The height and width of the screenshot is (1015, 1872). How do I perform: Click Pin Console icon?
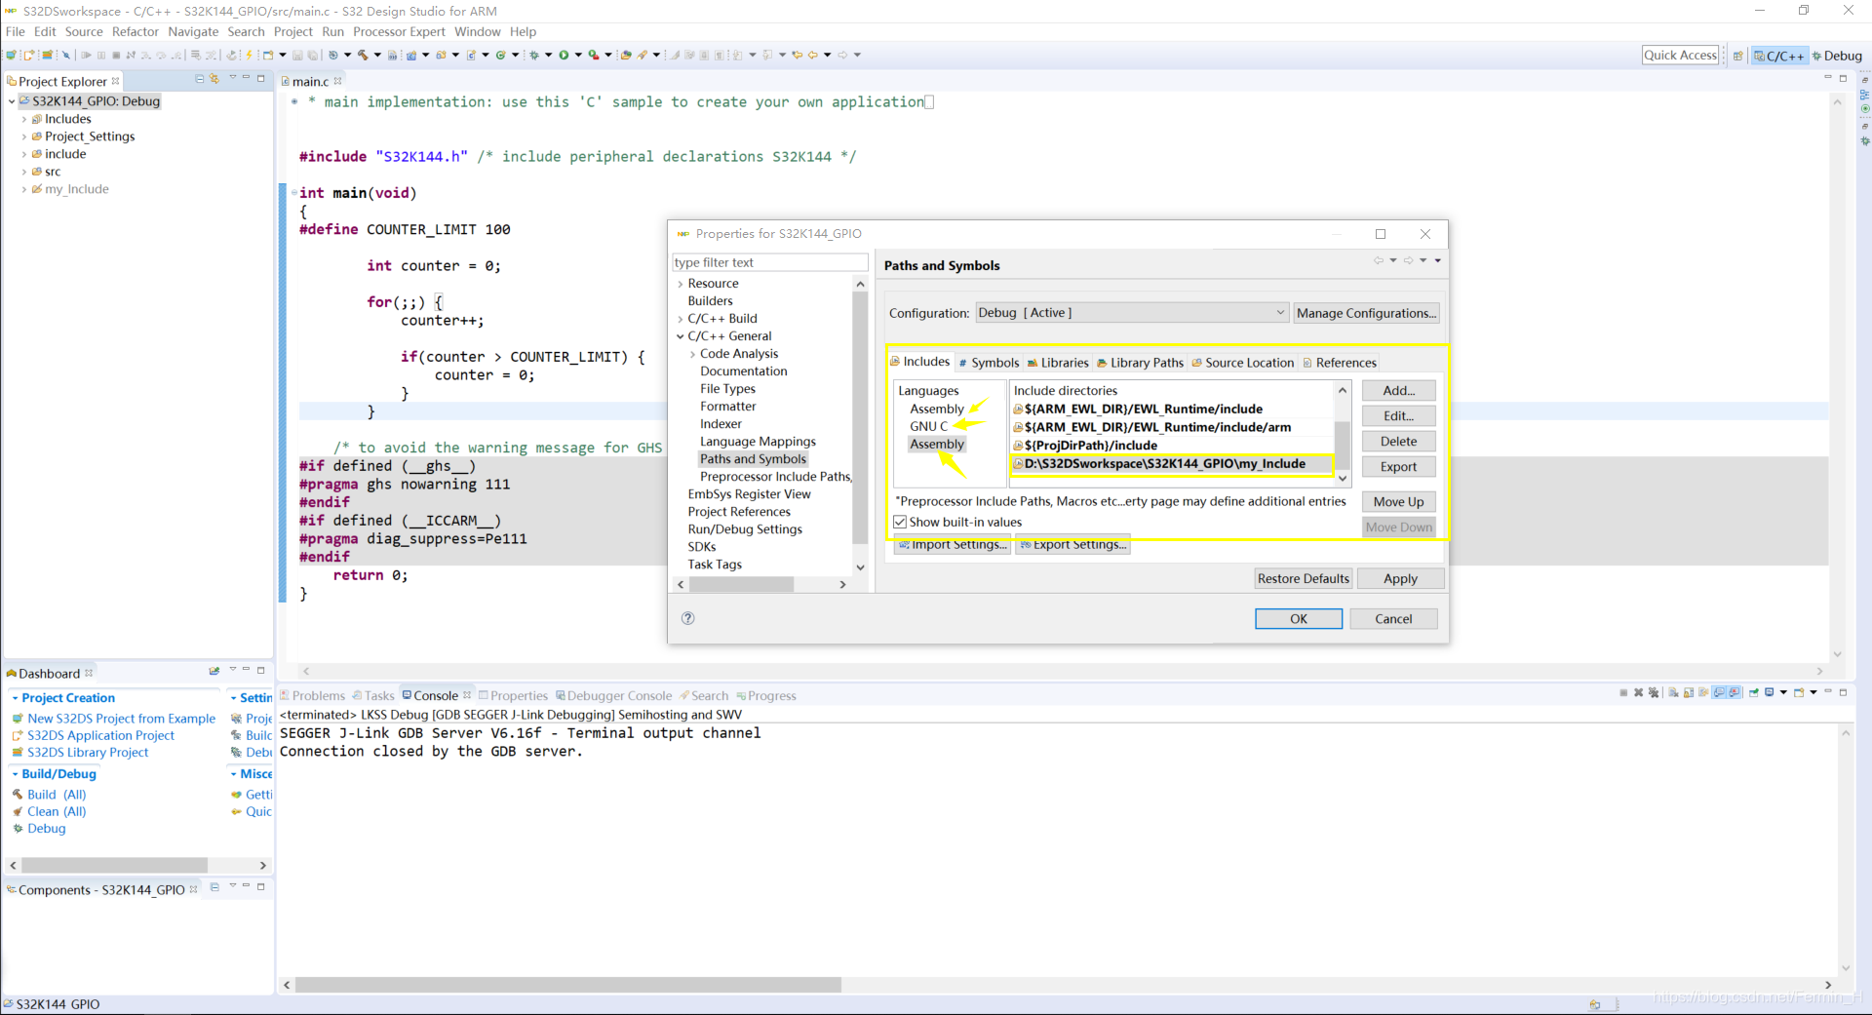(x=1754, y=692)
